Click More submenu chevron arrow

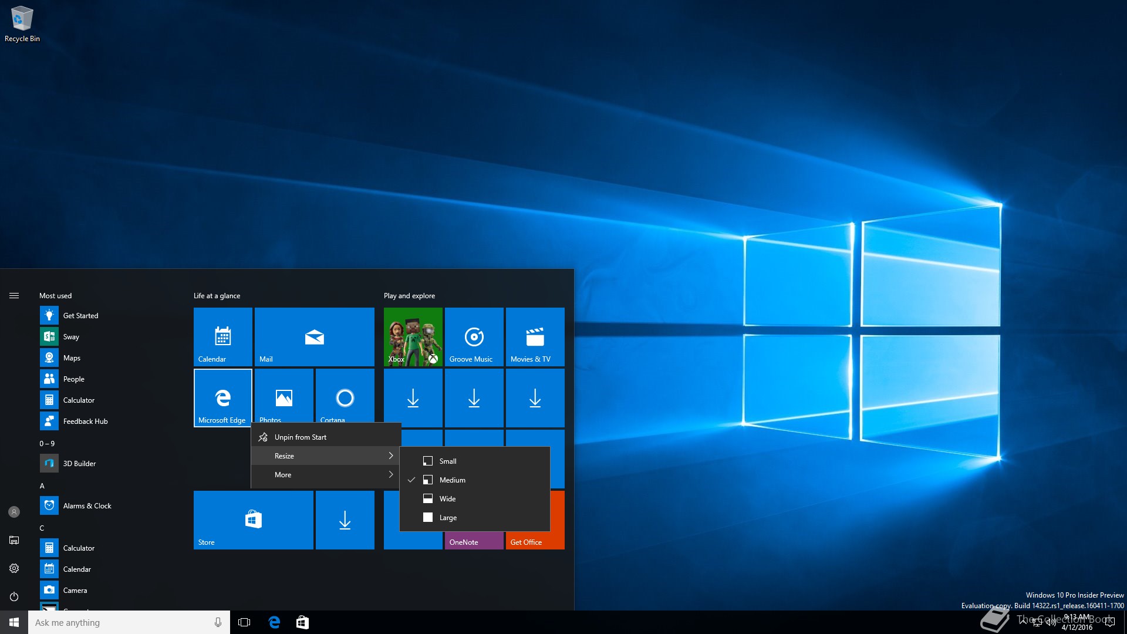(391, 475)
